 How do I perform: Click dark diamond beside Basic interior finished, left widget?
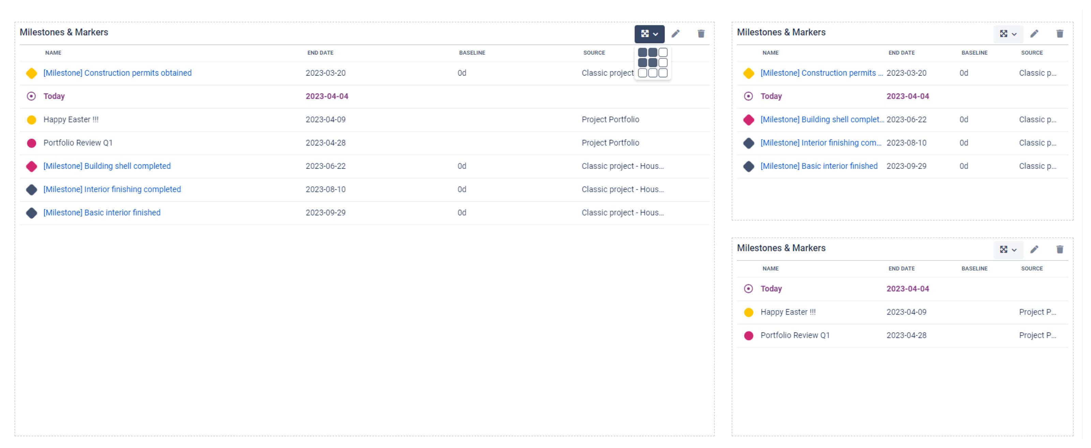pyautogui.click(x=31, y=213)
